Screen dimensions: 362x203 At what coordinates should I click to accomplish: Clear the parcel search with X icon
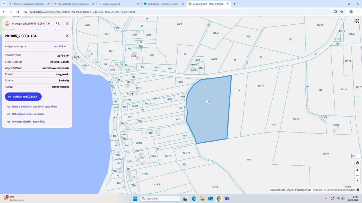click(67, 23)
